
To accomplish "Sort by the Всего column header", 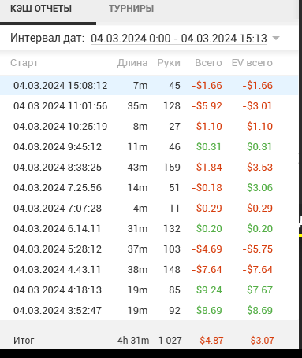I will 208,63.
